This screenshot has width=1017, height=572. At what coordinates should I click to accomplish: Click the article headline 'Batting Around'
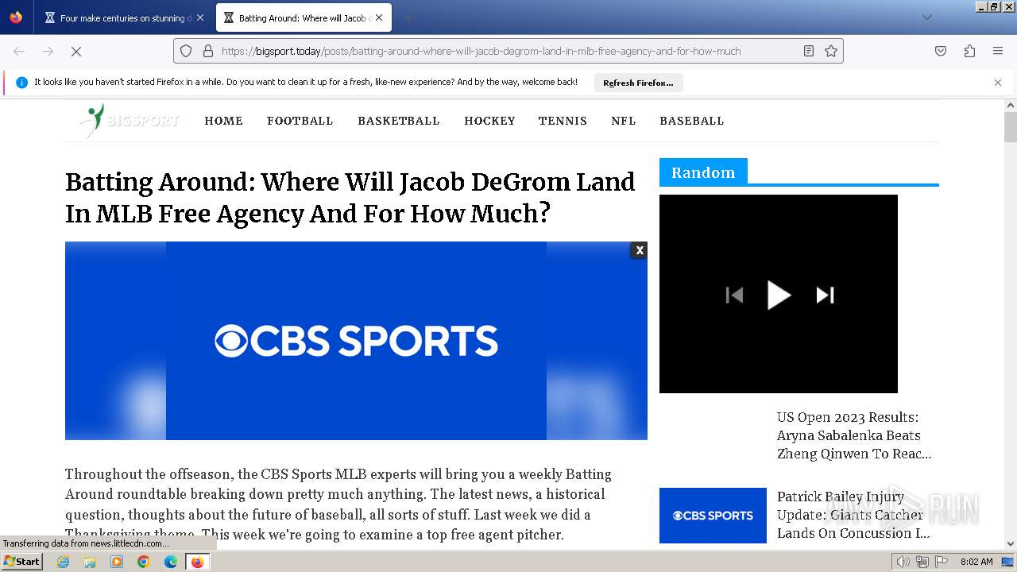[350, 197]
